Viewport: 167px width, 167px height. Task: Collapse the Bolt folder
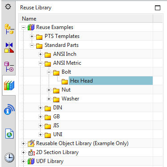[x=49, y=72]
